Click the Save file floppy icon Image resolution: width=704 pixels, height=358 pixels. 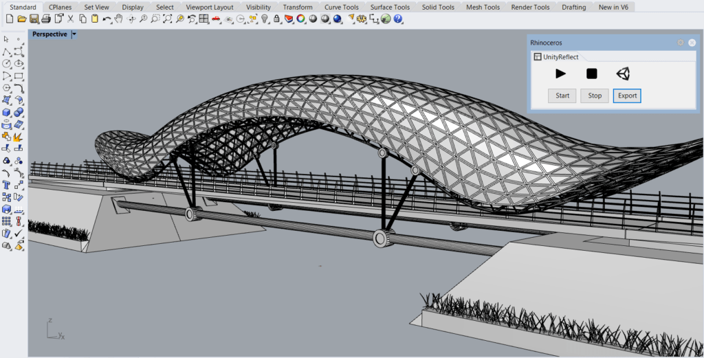pyautogui.click(x=34, y=19)
